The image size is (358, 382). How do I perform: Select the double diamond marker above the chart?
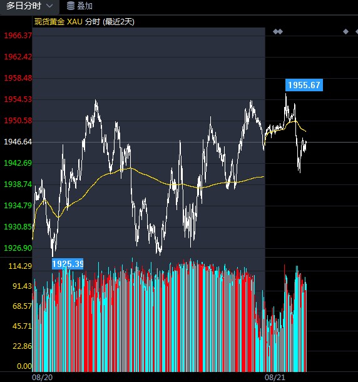pos(278,31)
